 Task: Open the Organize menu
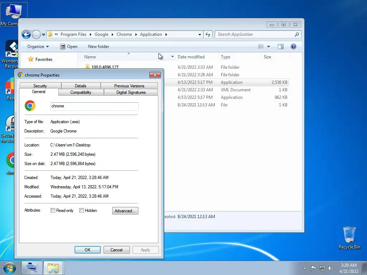38,47
